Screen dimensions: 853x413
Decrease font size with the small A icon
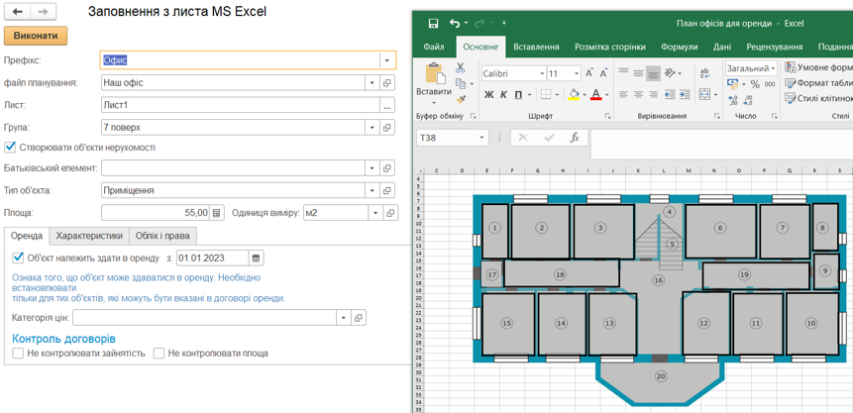point(603,73)
